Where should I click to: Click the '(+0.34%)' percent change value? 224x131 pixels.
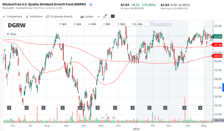tap(149, 5)
